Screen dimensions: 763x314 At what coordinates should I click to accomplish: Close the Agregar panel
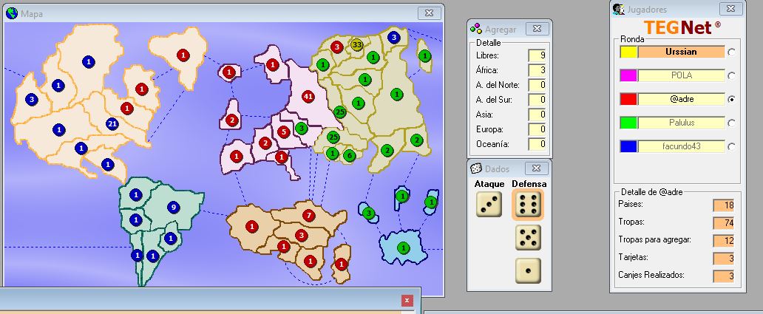537,29
